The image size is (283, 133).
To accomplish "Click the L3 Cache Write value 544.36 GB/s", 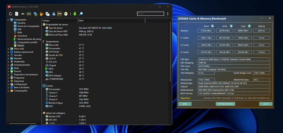I will pos(225,52).
